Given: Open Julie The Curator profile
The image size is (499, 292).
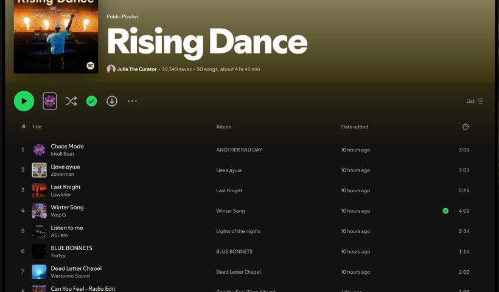Looking at the screenshot, I should (x=136, y=69).
